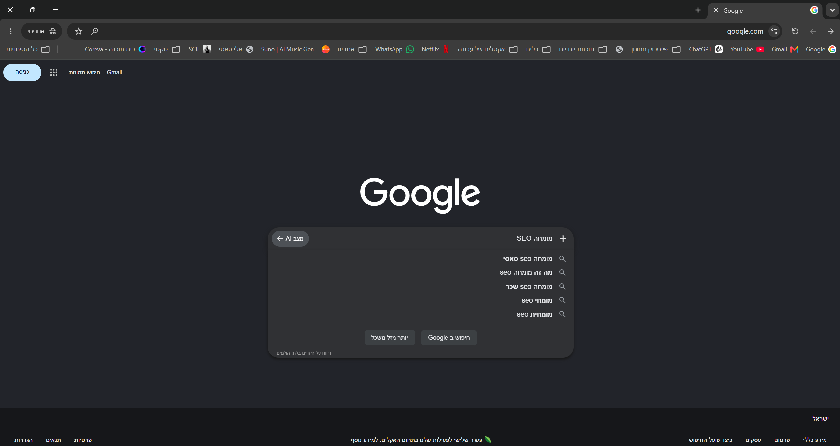Open the Gmail bookmark in bookmarks bar

[785, 49]
